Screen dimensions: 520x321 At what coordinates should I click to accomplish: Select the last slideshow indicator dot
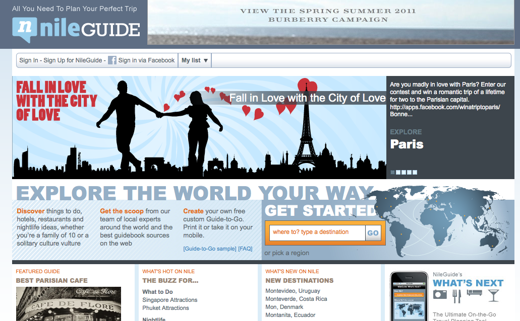(x=415, y=173)
